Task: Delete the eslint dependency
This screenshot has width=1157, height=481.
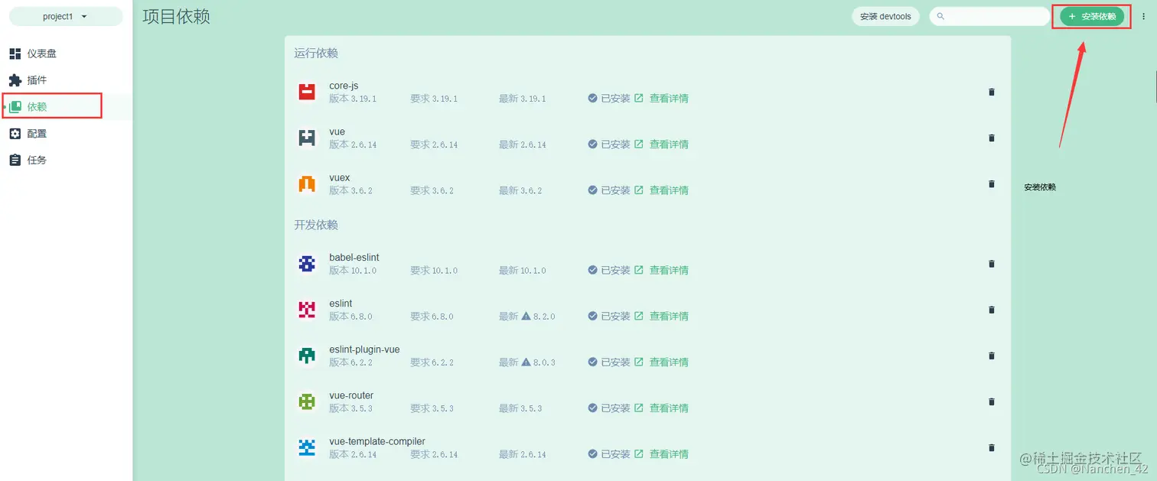Action: pos(992,310)
